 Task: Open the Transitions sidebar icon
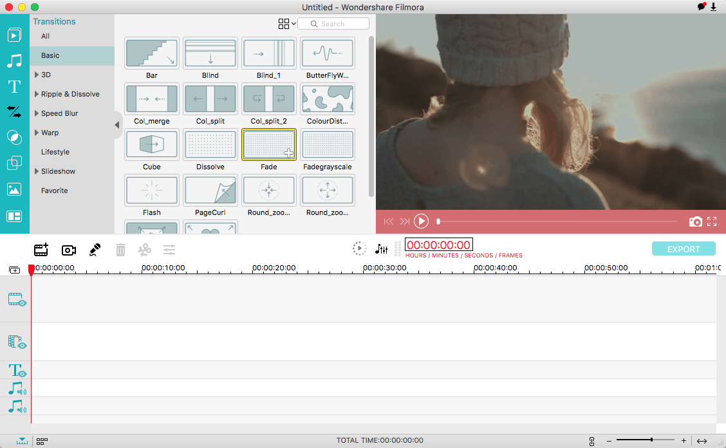14,111
